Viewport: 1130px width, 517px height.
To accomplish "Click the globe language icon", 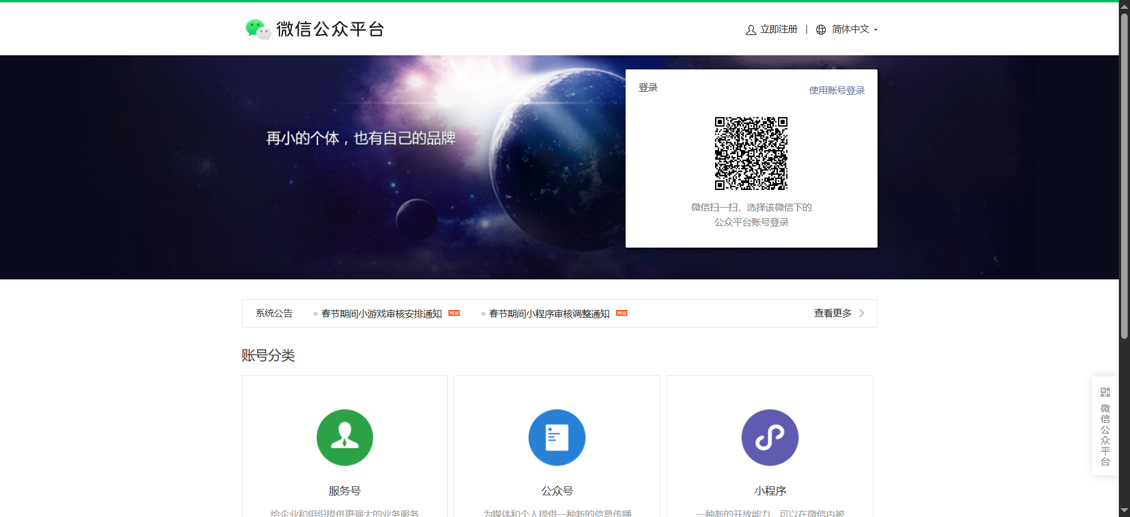I will [x=821, y=30].
